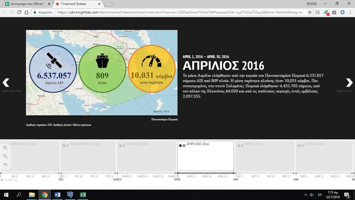Screen dimensions: 355x200
Task: Go forward in browser history
Action: pos(12,12)
